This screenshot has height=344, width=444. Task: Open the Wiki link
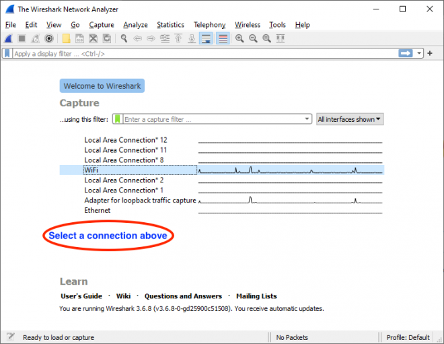[124, 296]
